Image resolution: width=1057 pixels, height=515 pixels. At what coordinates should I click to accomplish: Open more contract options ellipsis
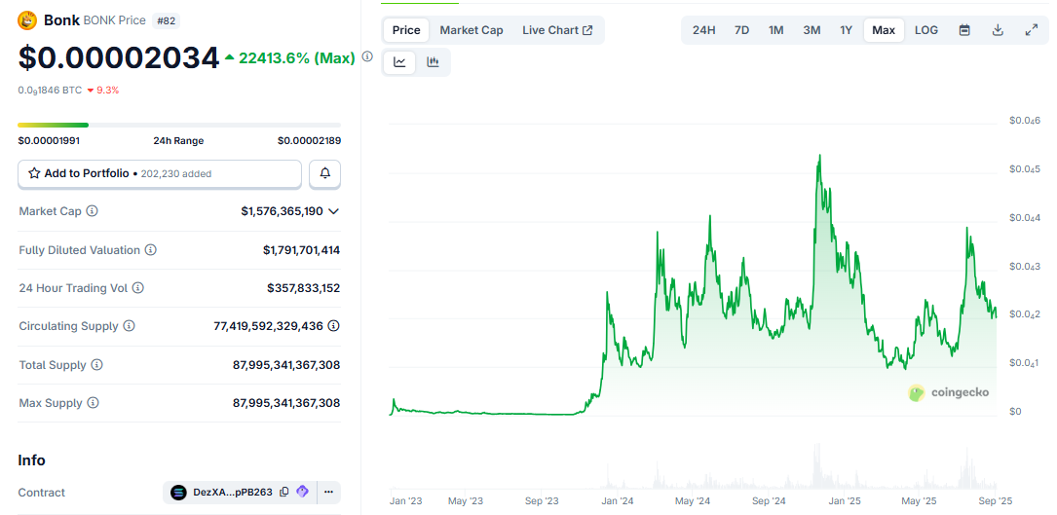pyautogui.click(x=328, y=492)
